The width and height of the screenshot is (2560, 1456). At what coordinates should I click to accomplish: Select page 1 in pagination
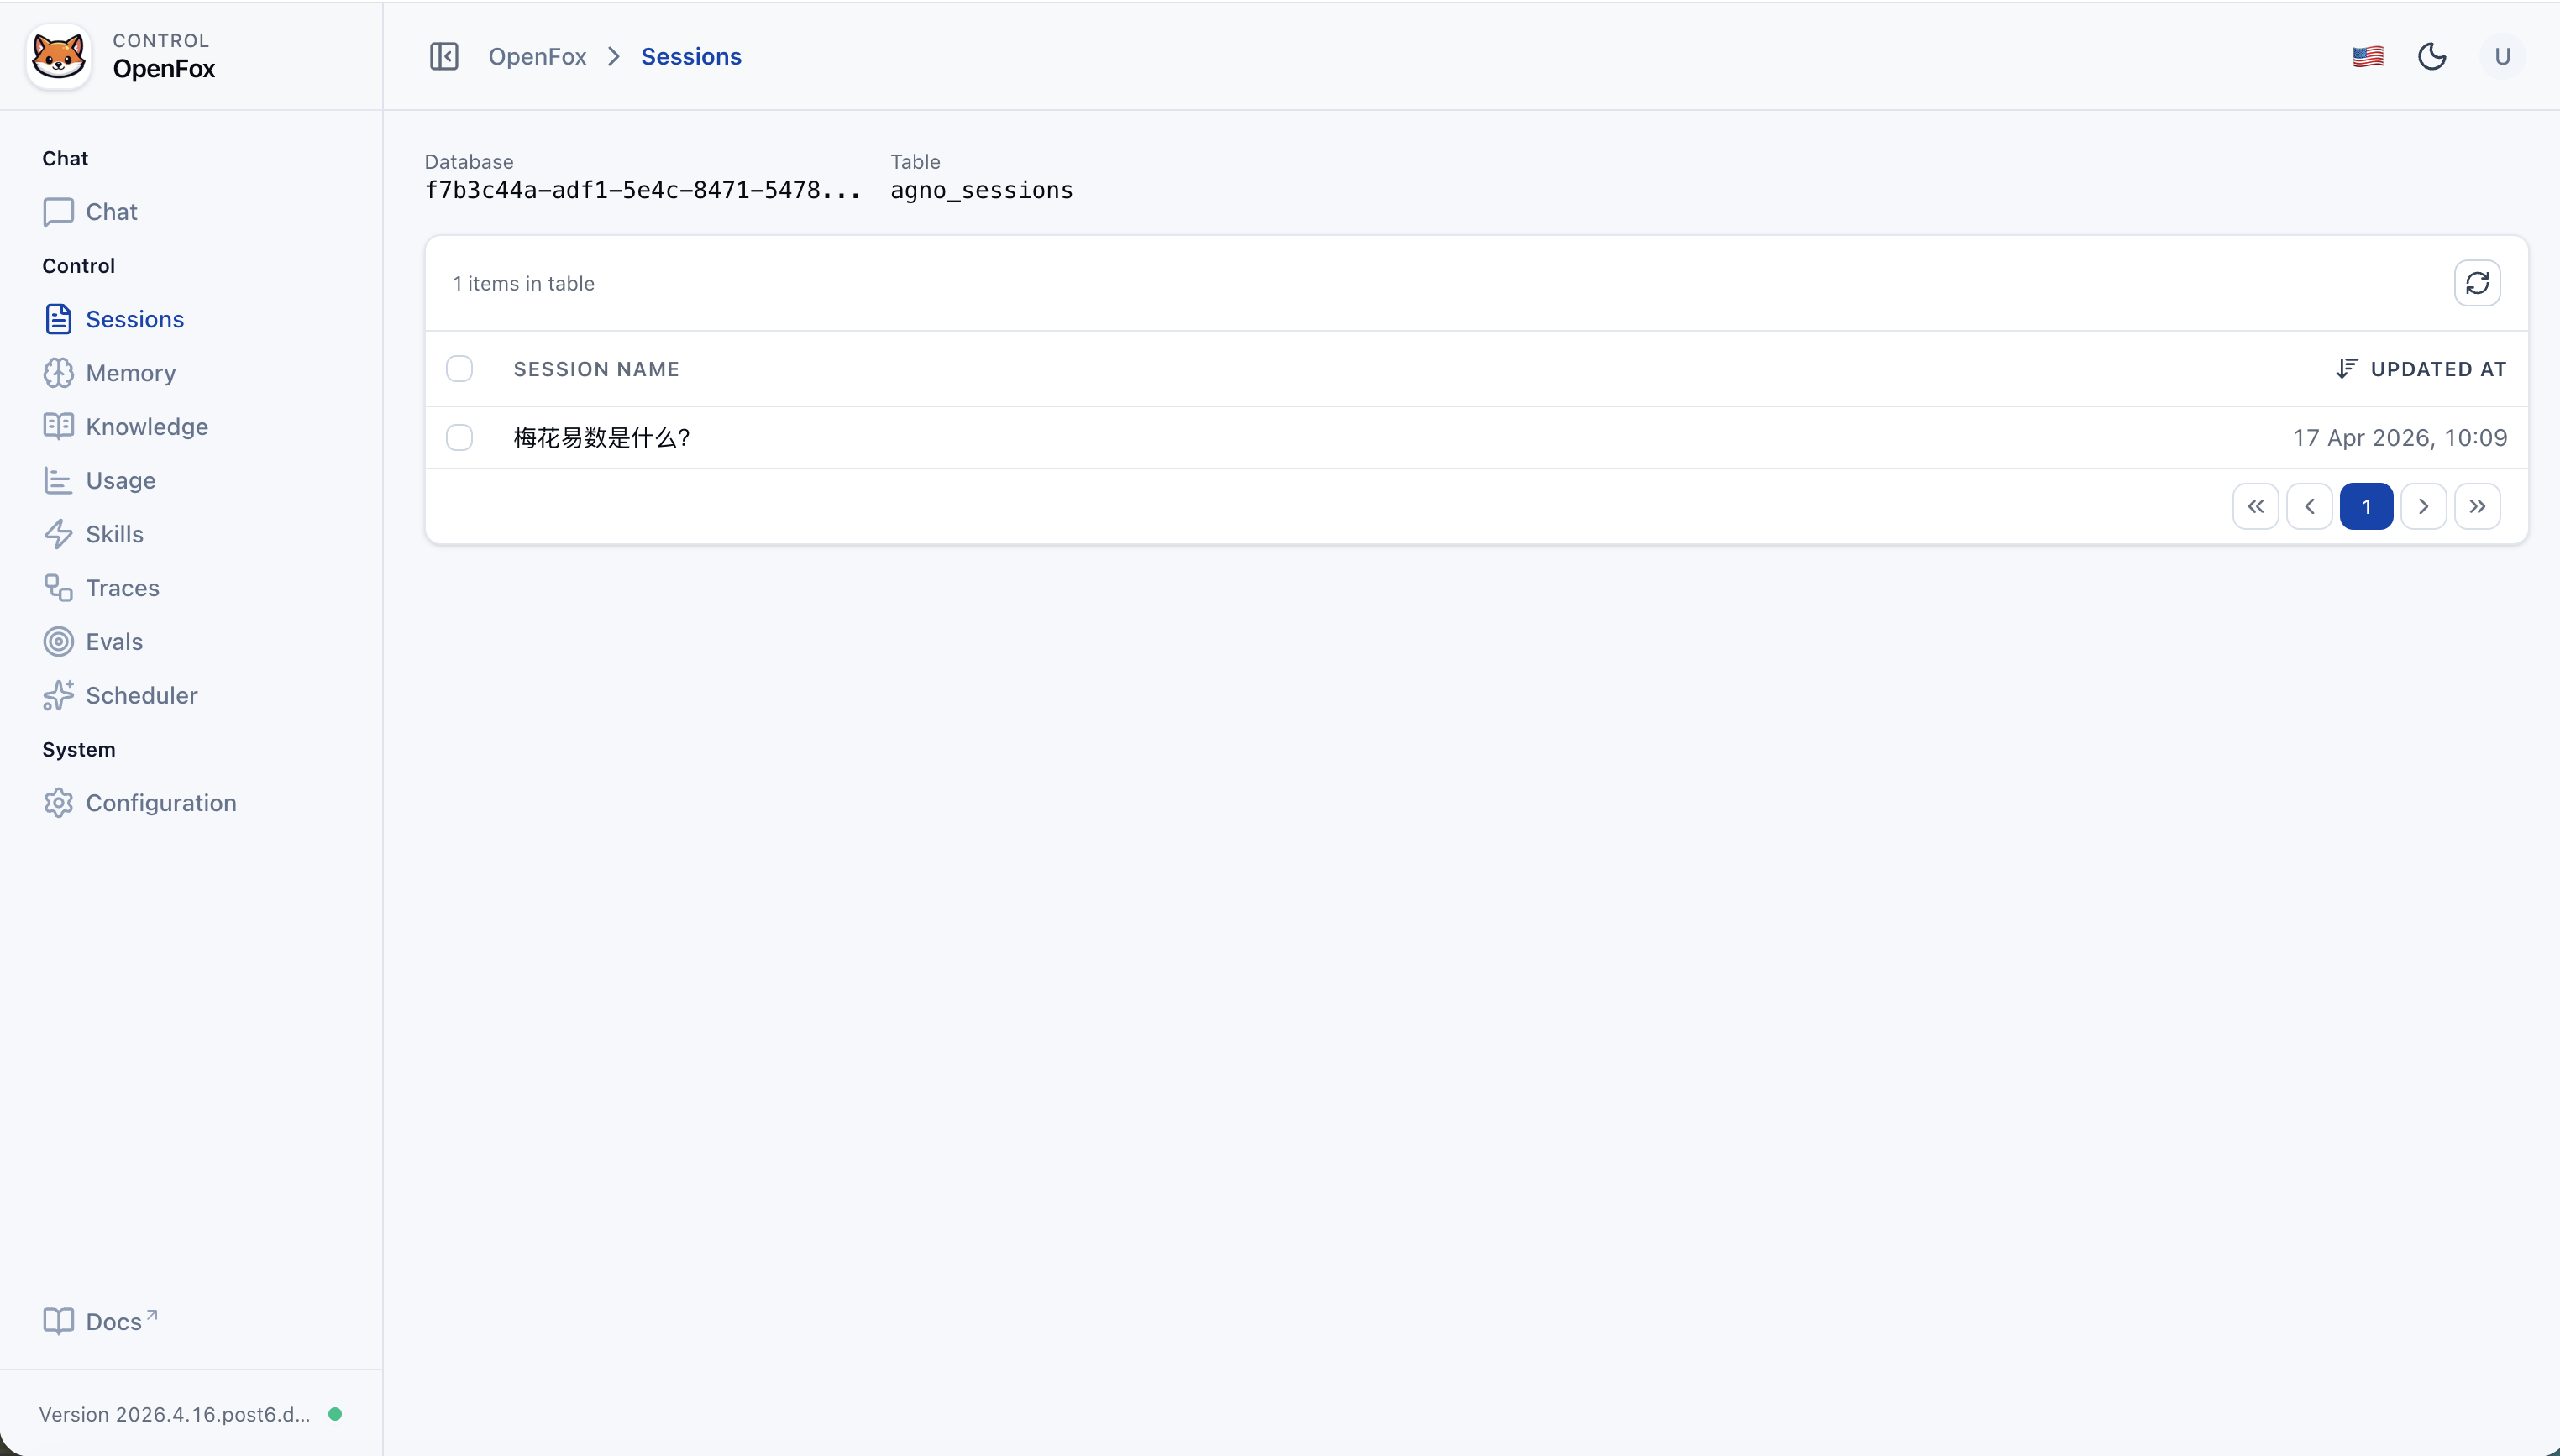2366,506
